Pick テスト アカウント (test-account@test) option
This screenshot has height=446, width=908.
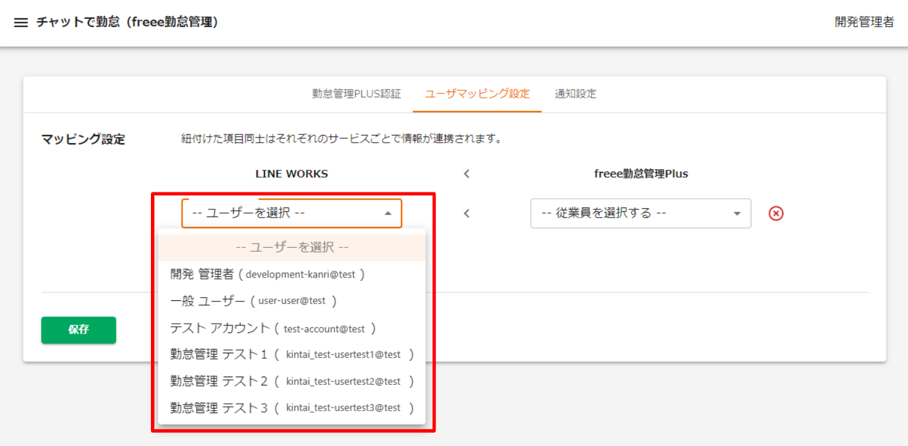click(x=292, y=328)
